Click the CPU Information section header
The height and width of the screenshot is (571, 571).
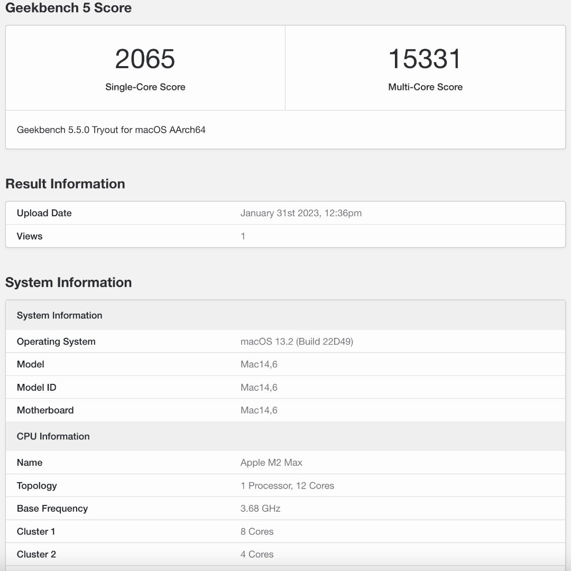[x=285, y=436]
